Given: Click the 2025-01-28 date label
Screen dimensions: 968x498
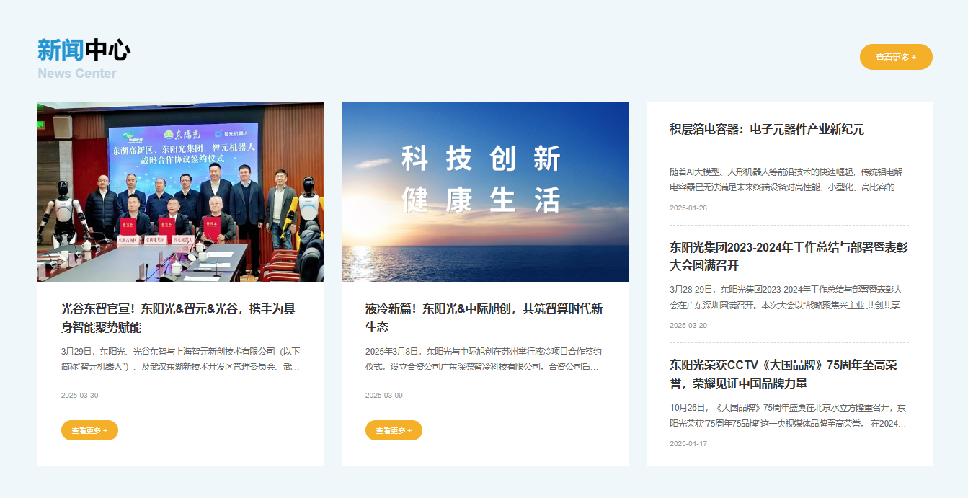Looking at the screenshot, I should pos(688,208).
